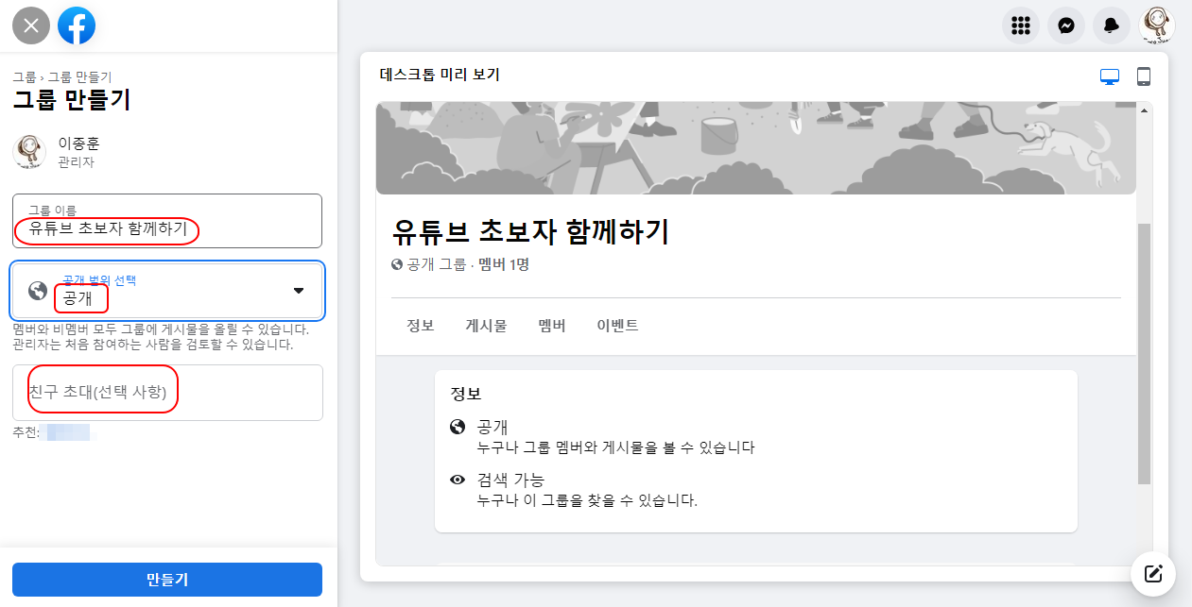This screenshot has height=607, width=1192.
Task: Click the 데스크톱 미리 보기 heading
Action: (x=440, y=75)
